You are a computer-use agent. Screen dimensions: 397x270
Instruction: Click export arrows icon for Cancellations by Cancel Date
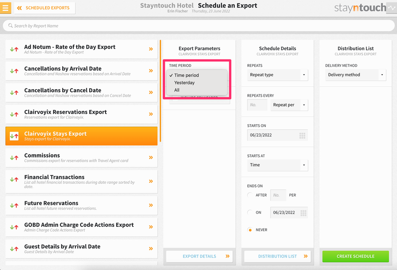[x=14, y=93]
